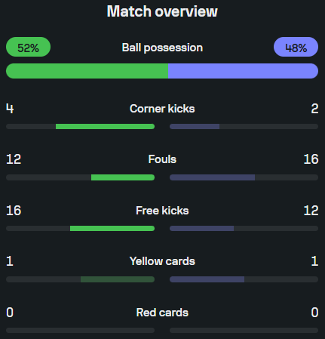Click the green 52% possession badge
This screenshot has width=325, height=339.
coord(28,47)
